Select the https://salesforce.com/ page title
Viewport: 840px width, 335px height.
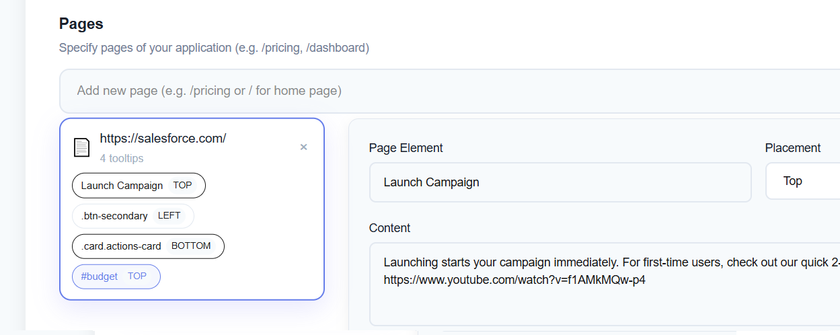click(163, 139)
